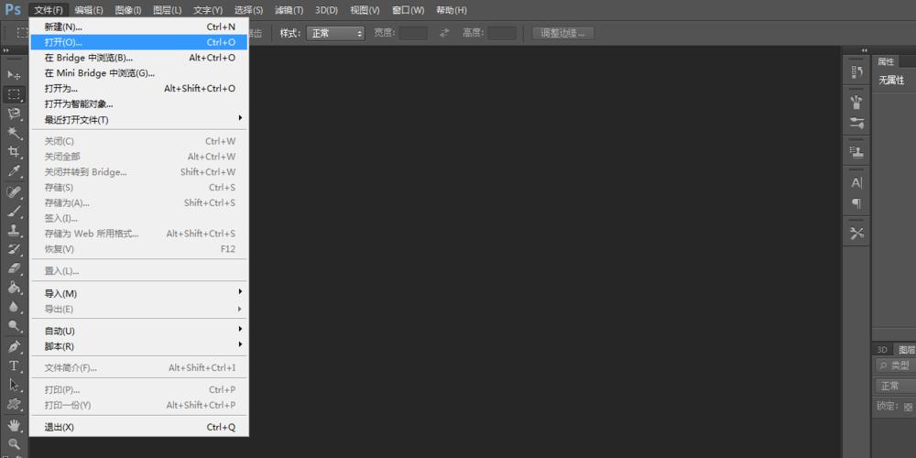Expand 脚本(R) submenu
Viewport: 916px width, 458px height.
pos(139,346)
